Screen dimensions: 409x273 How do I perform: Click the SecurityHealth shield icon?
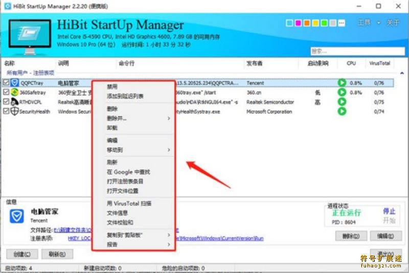[14, 111]
